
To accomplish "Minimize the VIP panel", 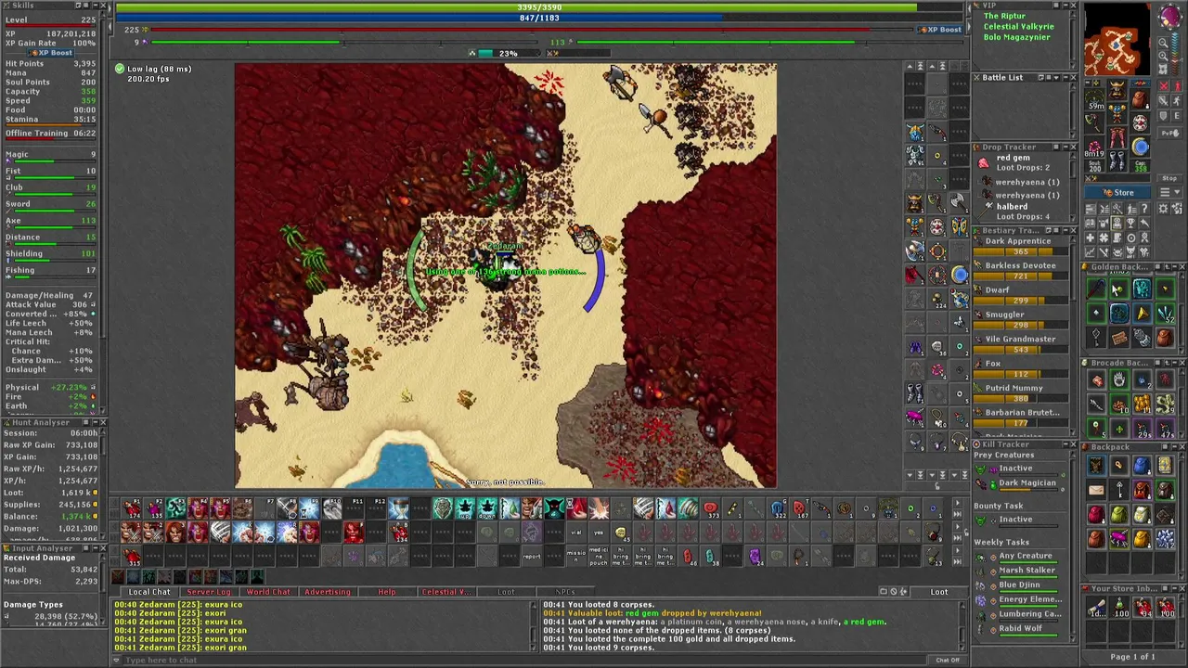I will coord(1065,5).
